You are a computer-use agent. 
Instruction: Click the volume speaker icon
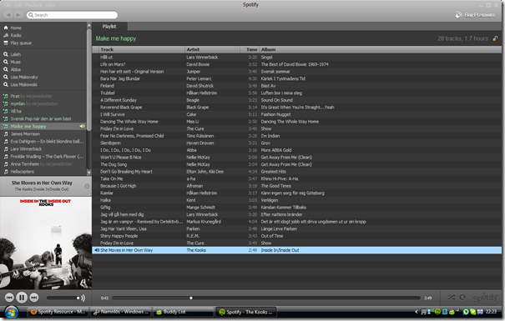point(83,298)
